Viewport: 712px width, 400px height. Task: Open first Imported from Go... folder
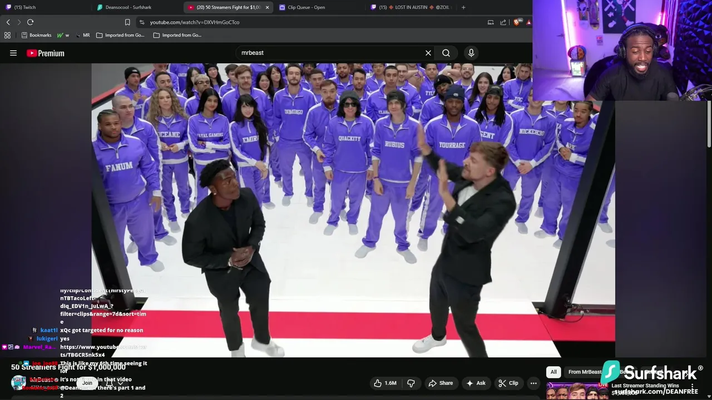tap(120, 35)
